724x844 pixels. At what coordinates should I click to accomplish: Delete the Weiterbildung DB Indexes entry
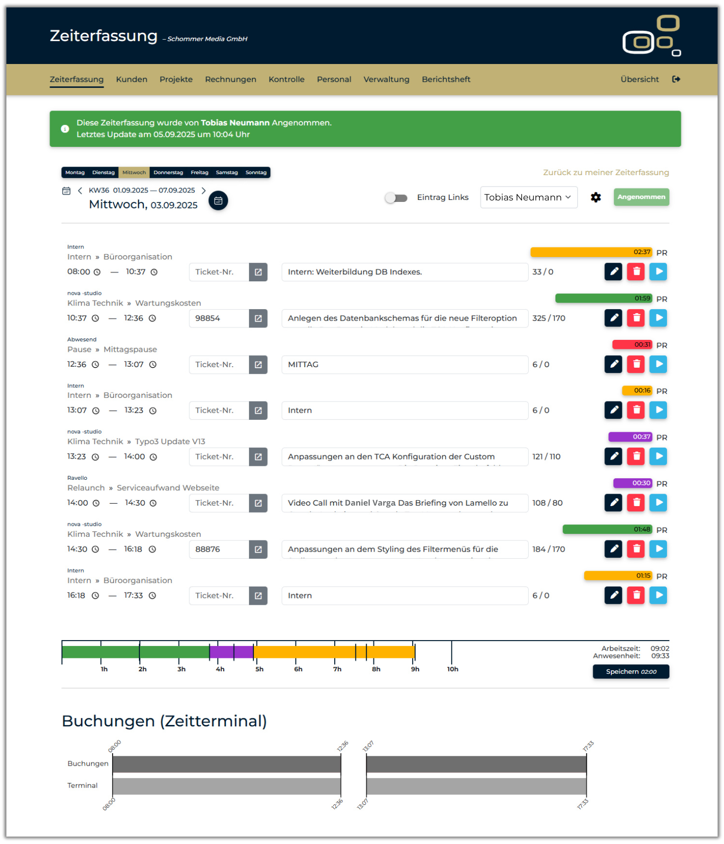click(x=636, y=272)
